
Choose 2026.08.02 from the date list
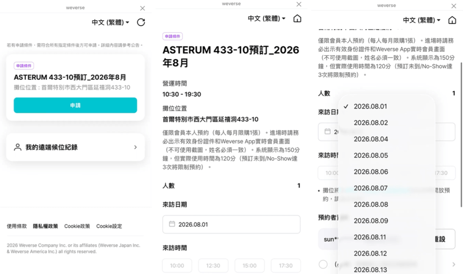387,123
